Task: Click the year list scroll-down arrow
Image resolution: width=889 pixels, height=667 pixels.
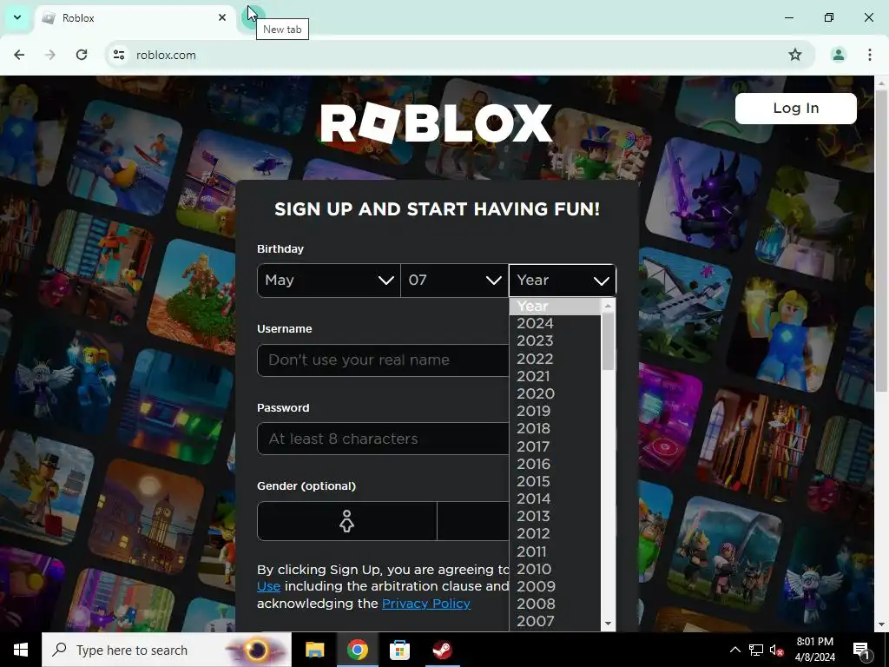Action: 608,624
